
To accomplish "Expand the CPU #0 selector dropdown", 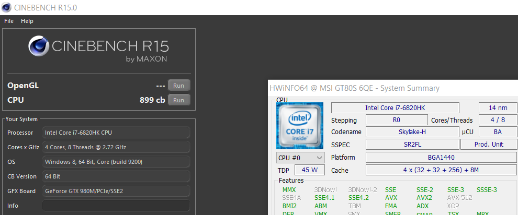I will 300,158.
